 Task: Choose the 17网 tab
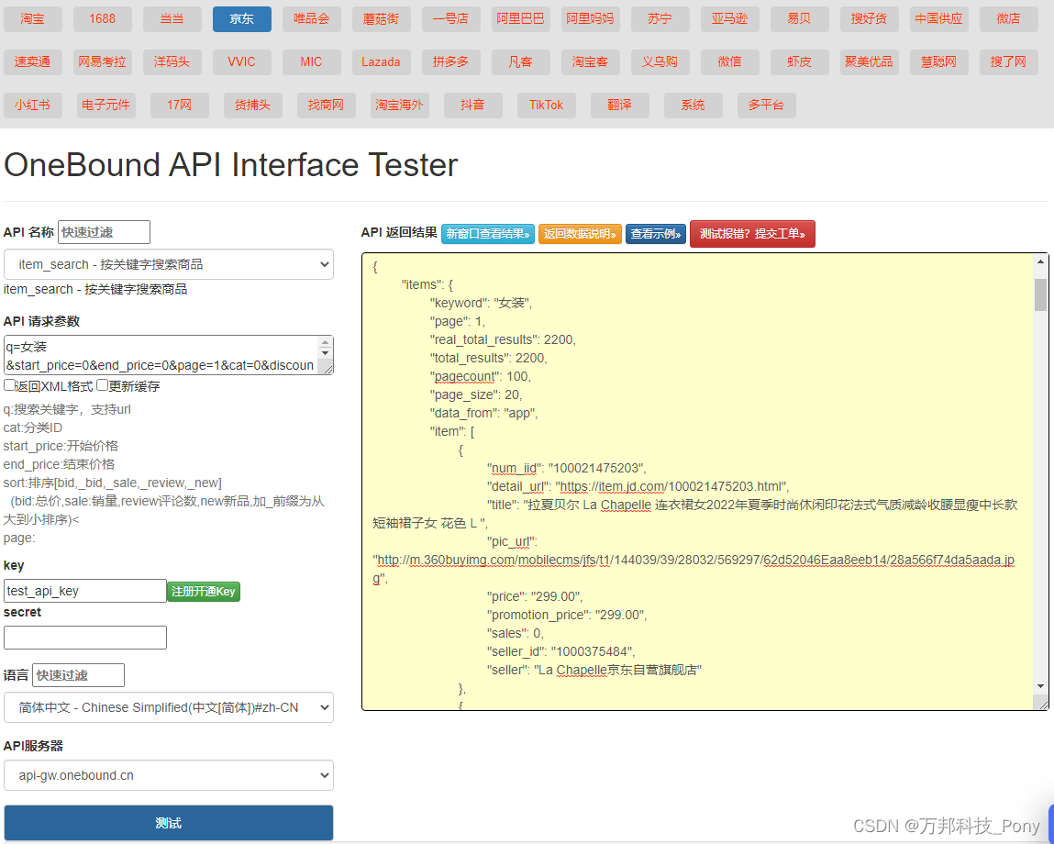point(180,105)
